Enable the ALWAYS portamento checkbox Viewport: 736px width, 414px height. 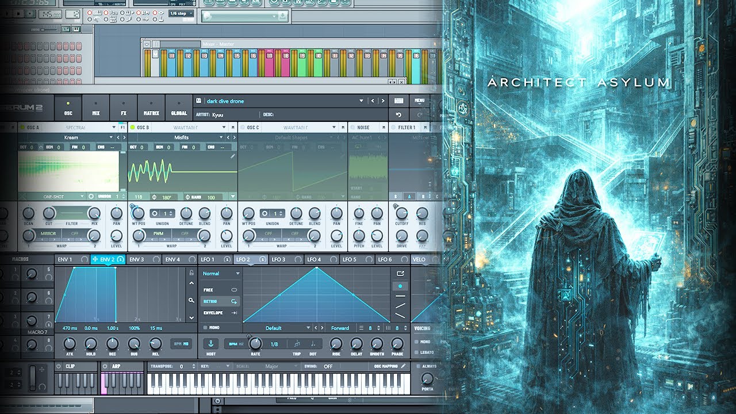pyautogui.click(x=417, y=366)
